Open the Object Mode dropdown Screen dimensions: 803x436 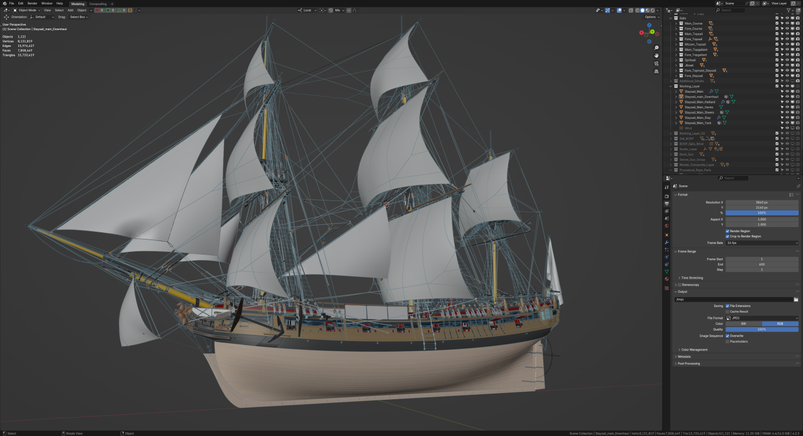pos(27,10)
